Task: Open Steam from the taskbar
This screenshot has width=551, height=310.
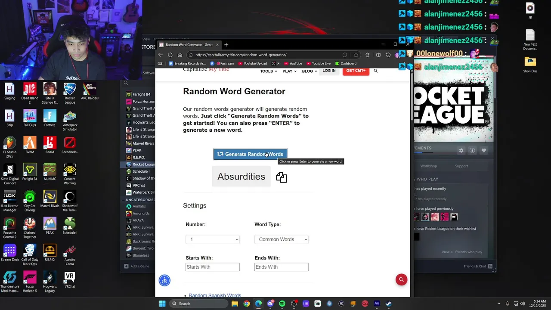Action: click(388, 304)
